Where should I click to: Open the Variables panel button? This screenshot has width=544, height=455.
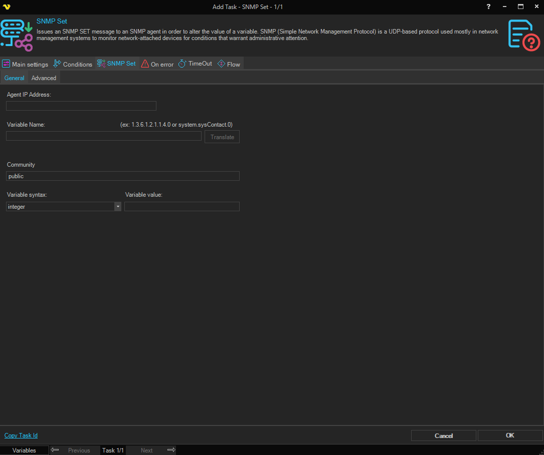point(24,450)
